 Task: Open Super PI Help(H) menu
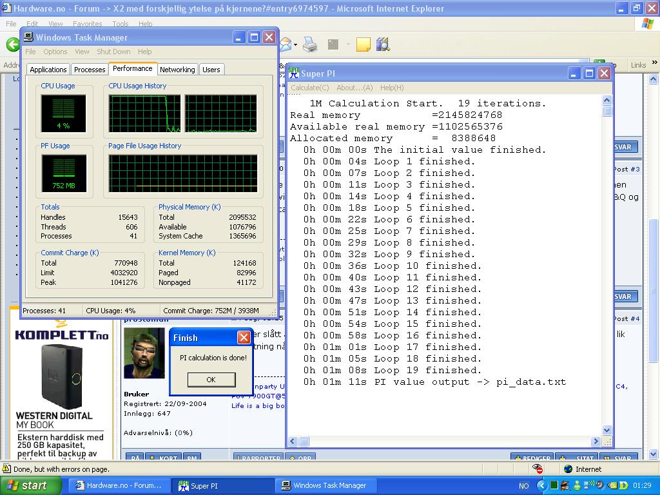tap(392, 88)
